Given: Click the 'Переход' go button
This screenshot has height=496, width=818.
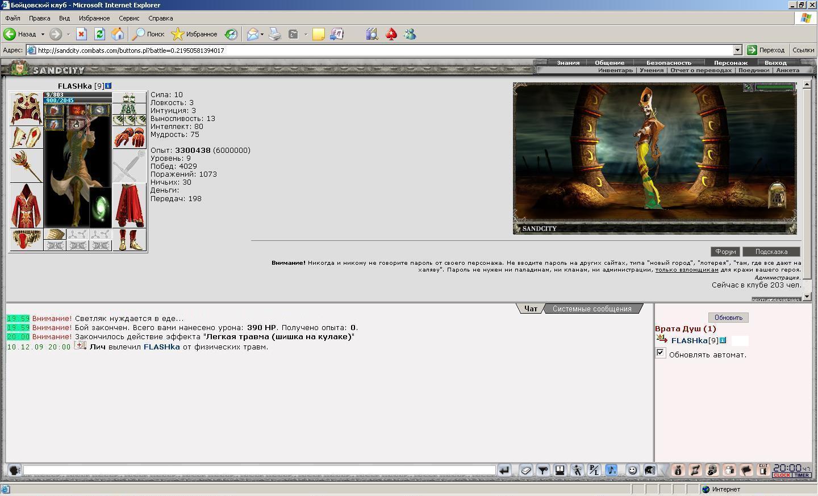Looking at the screenshot, I should [x=766, y=50].
